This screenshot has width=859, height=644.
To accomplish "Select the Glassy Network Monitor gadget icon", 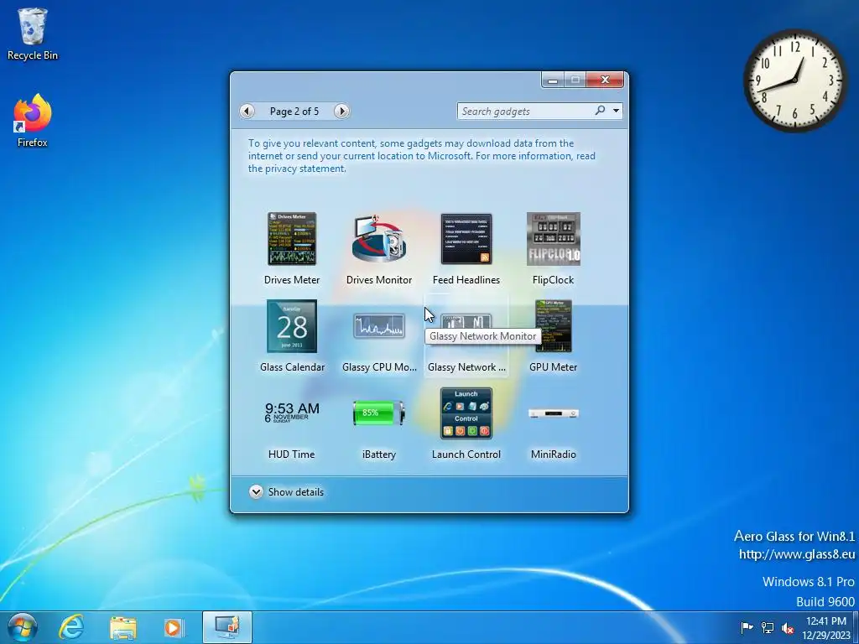I will [x=466, y=323].
